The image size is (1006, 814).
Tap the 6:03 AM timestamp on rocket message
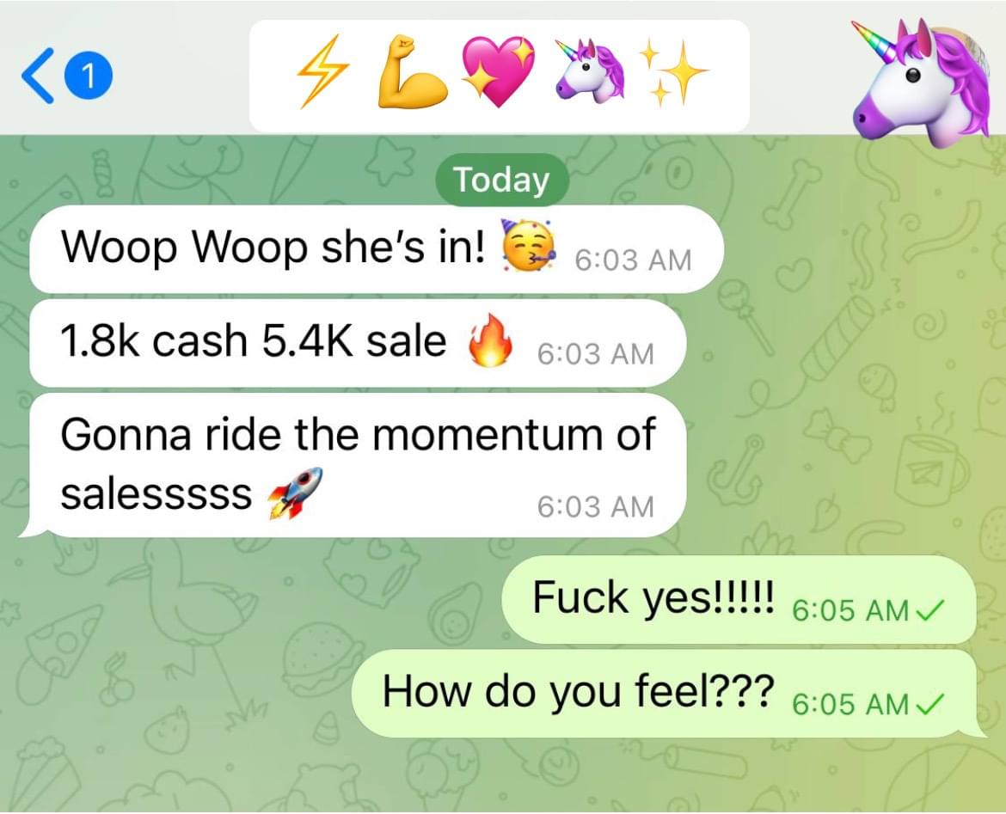[595, 507]
